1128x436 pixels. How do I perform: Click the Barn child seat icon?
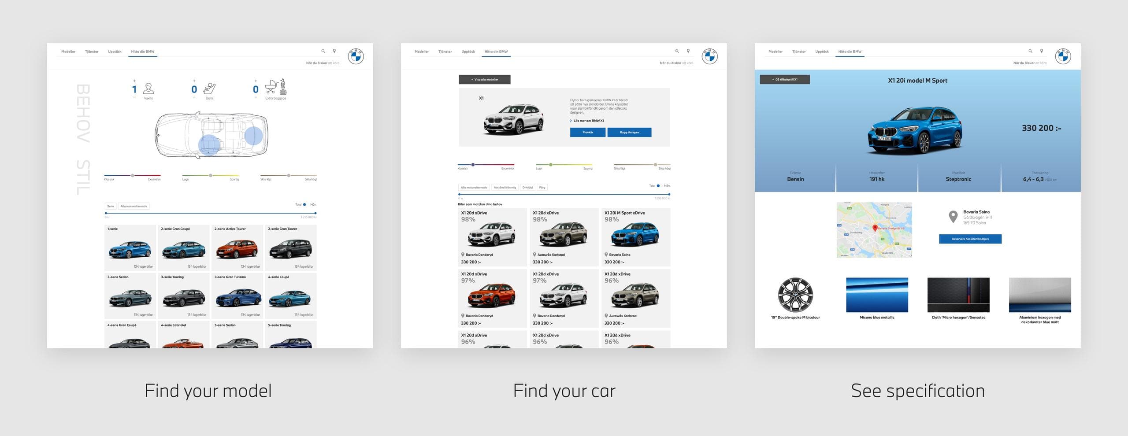pyautogui.click(x=209, y=88)
